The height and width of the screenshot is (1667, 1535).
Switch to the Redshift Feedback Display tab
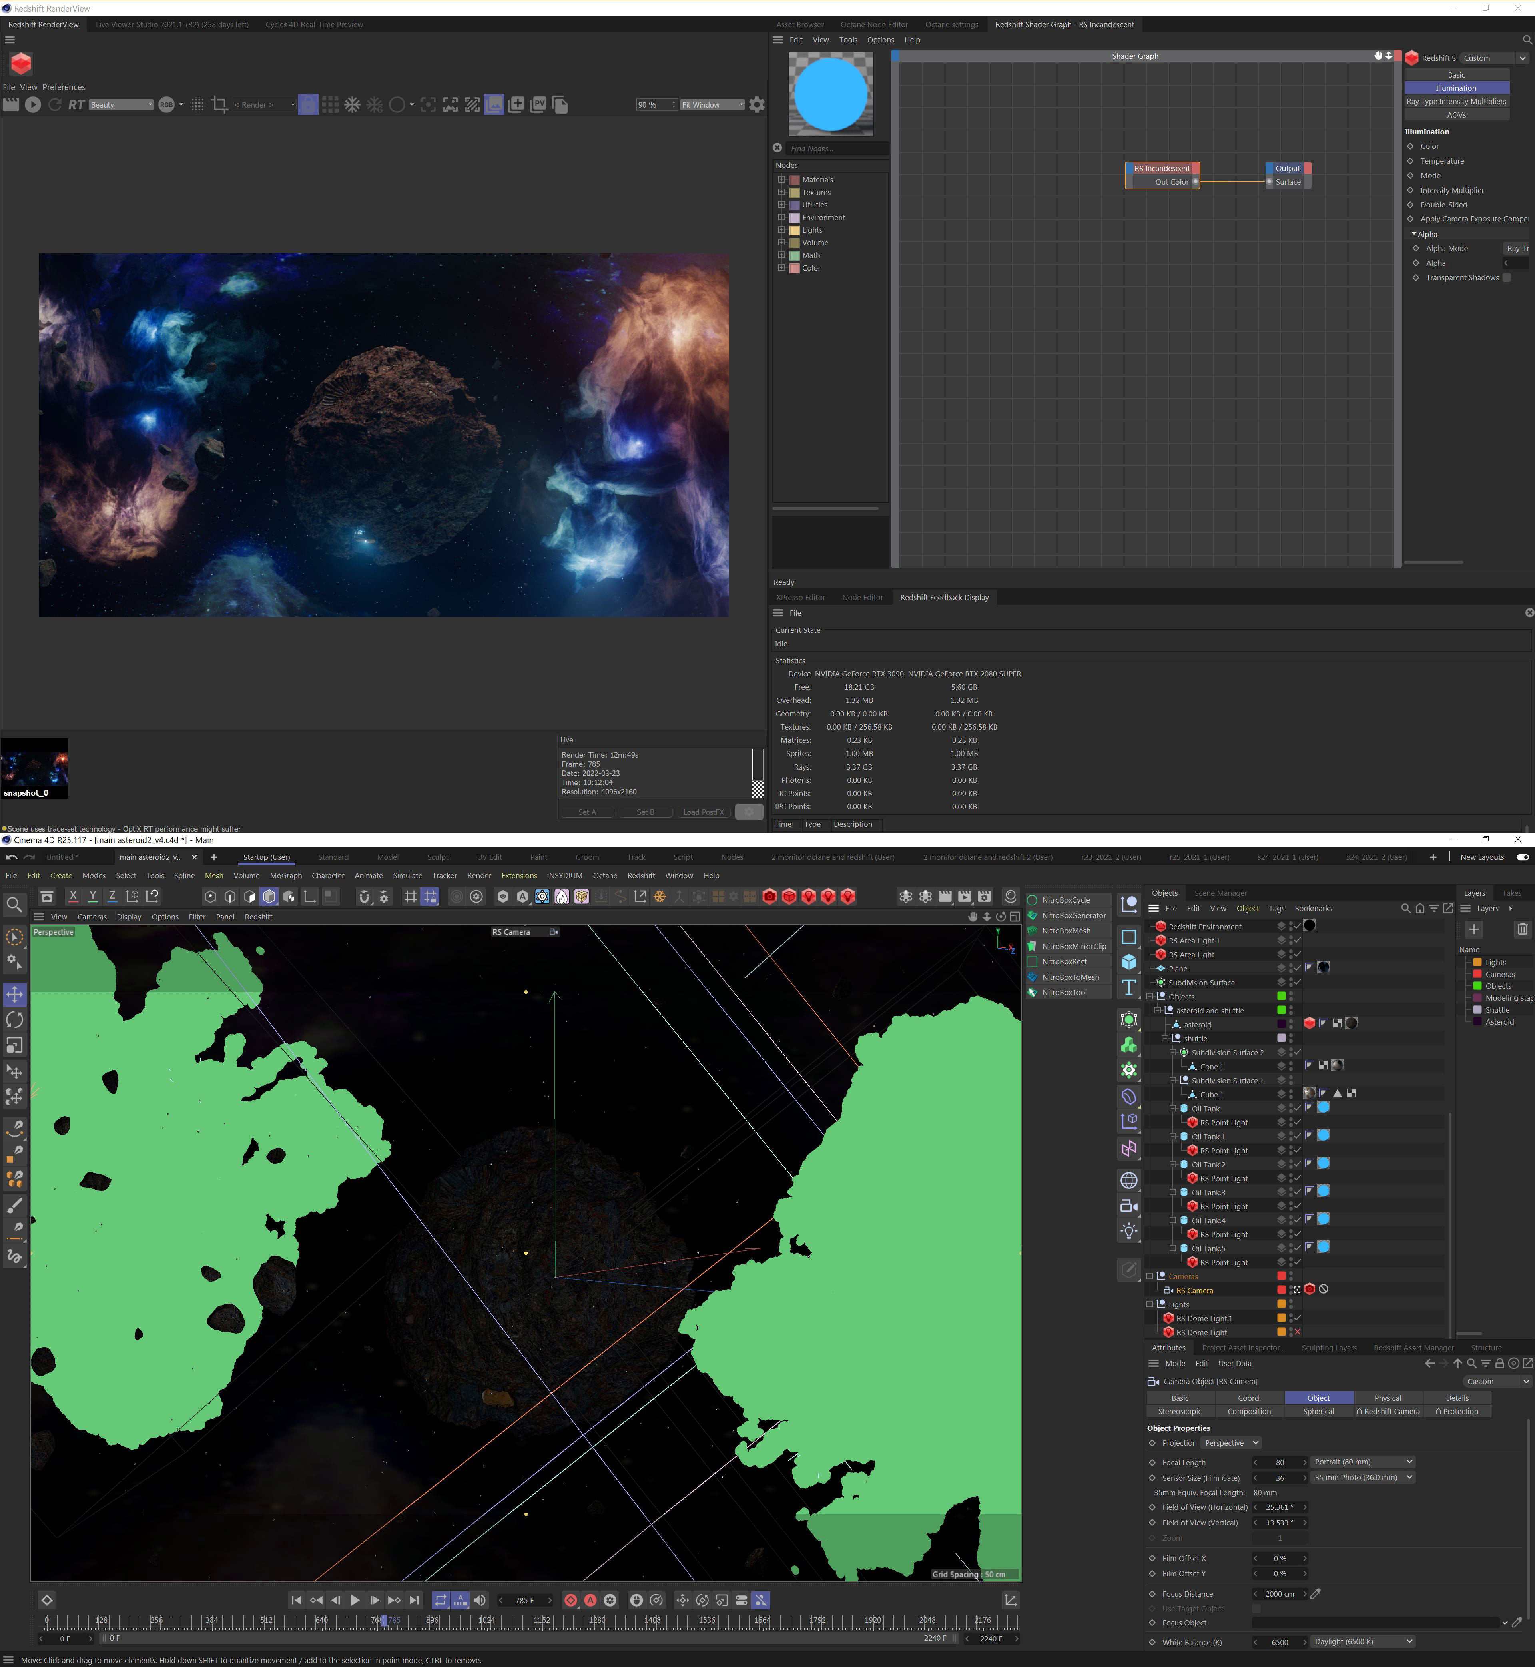pyautogui.click(x=944, y=597)
